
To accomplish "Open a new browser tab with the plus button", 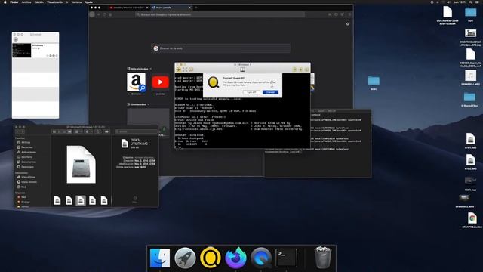I will pyautogui.click(x=196, y=8).
